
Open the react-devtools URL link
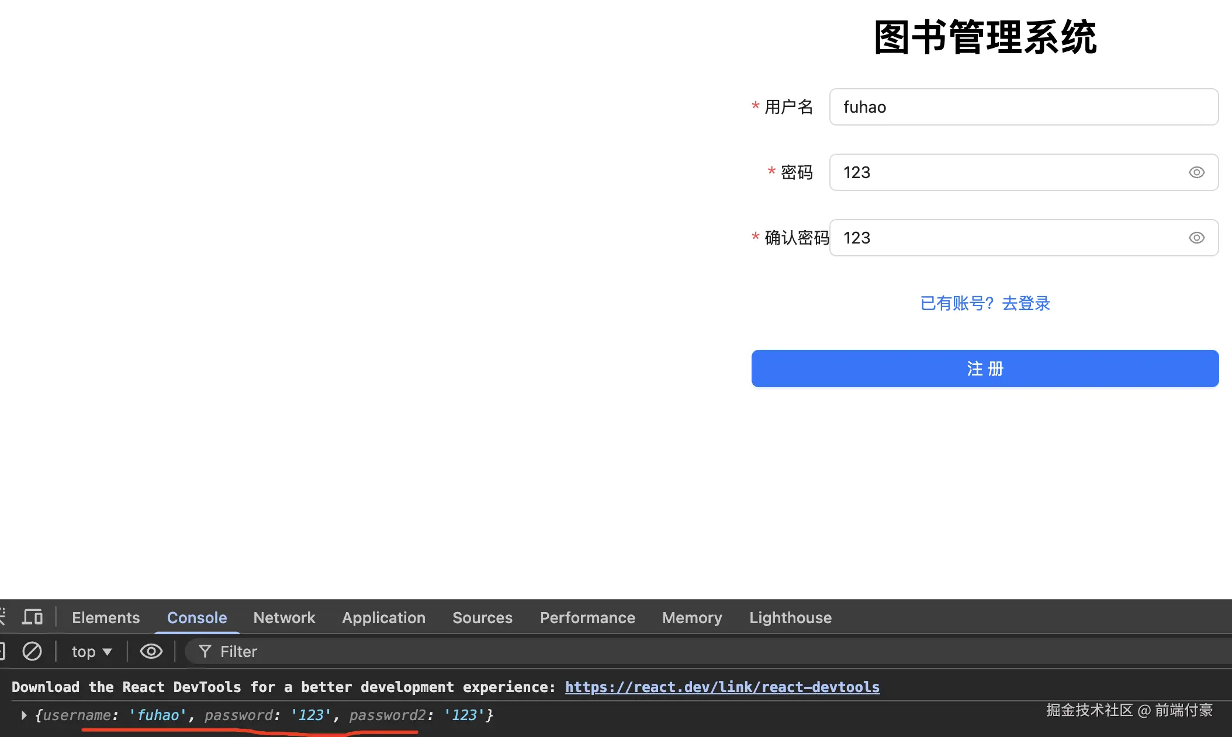[722, 687]
